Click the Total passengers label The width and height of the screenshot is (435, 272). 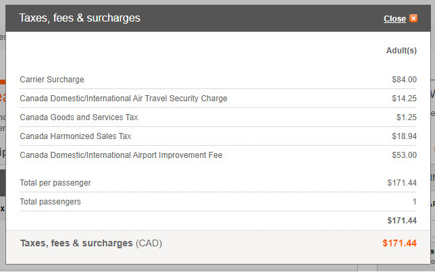point(51,202)
